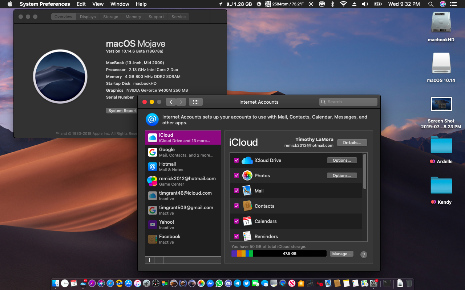Viewport: 465px width, 290px height.
Task: Open the Memory tab in About This Mac
Action: coord(133,17)
